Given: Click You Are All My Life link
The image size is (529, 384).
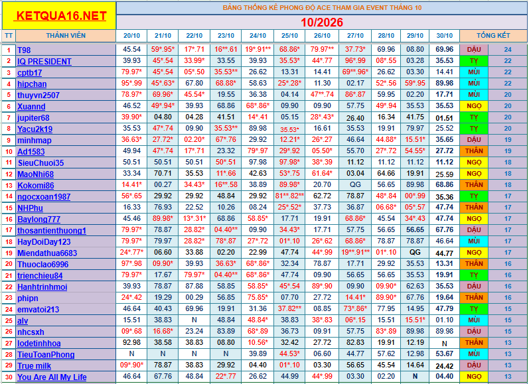Looking at the screenshot, I should pos(52,377).
